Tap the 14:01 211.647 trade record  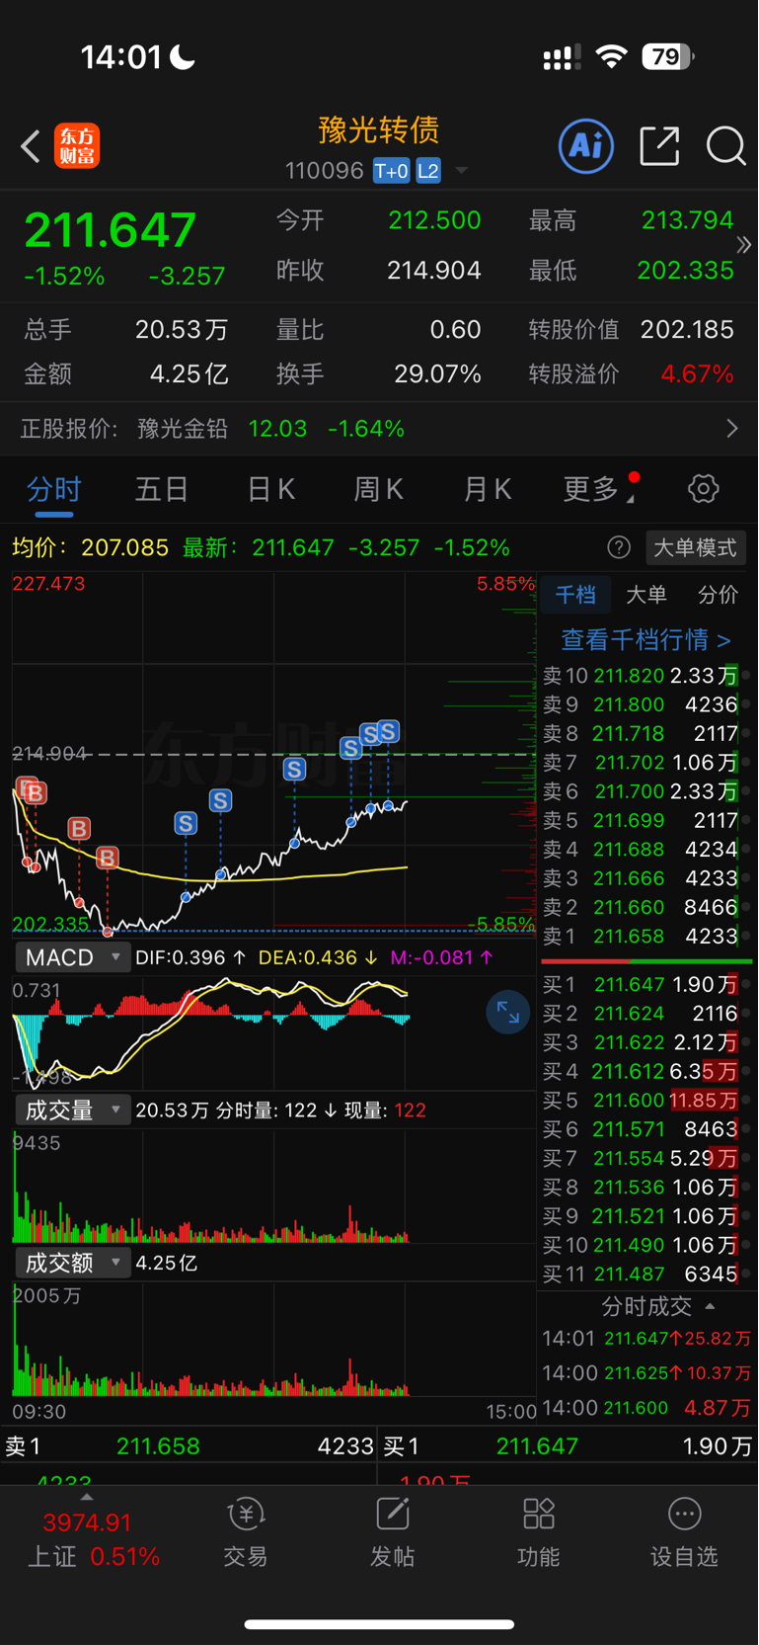[x=646, y=1339]
